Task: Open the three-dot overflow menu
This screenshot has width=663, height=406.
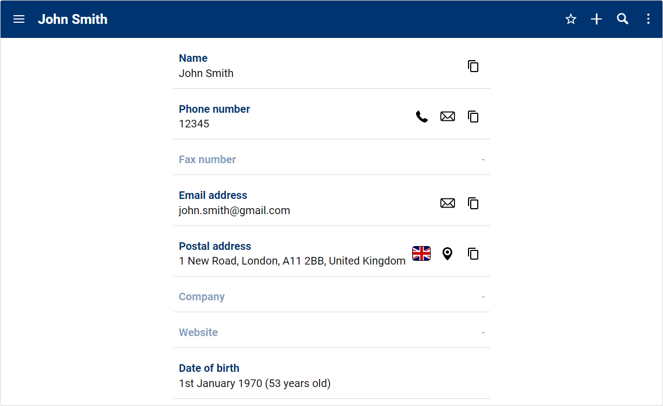Action: click(648, 20)
